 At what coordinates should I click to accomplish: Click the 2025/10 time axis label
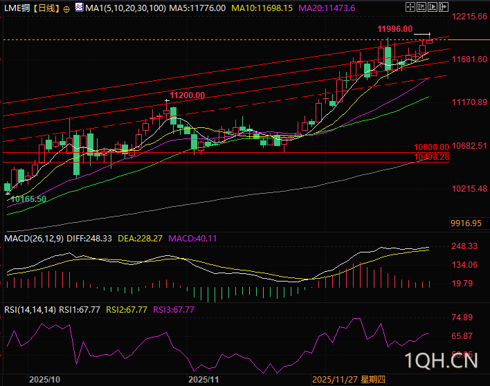point(44,380)
